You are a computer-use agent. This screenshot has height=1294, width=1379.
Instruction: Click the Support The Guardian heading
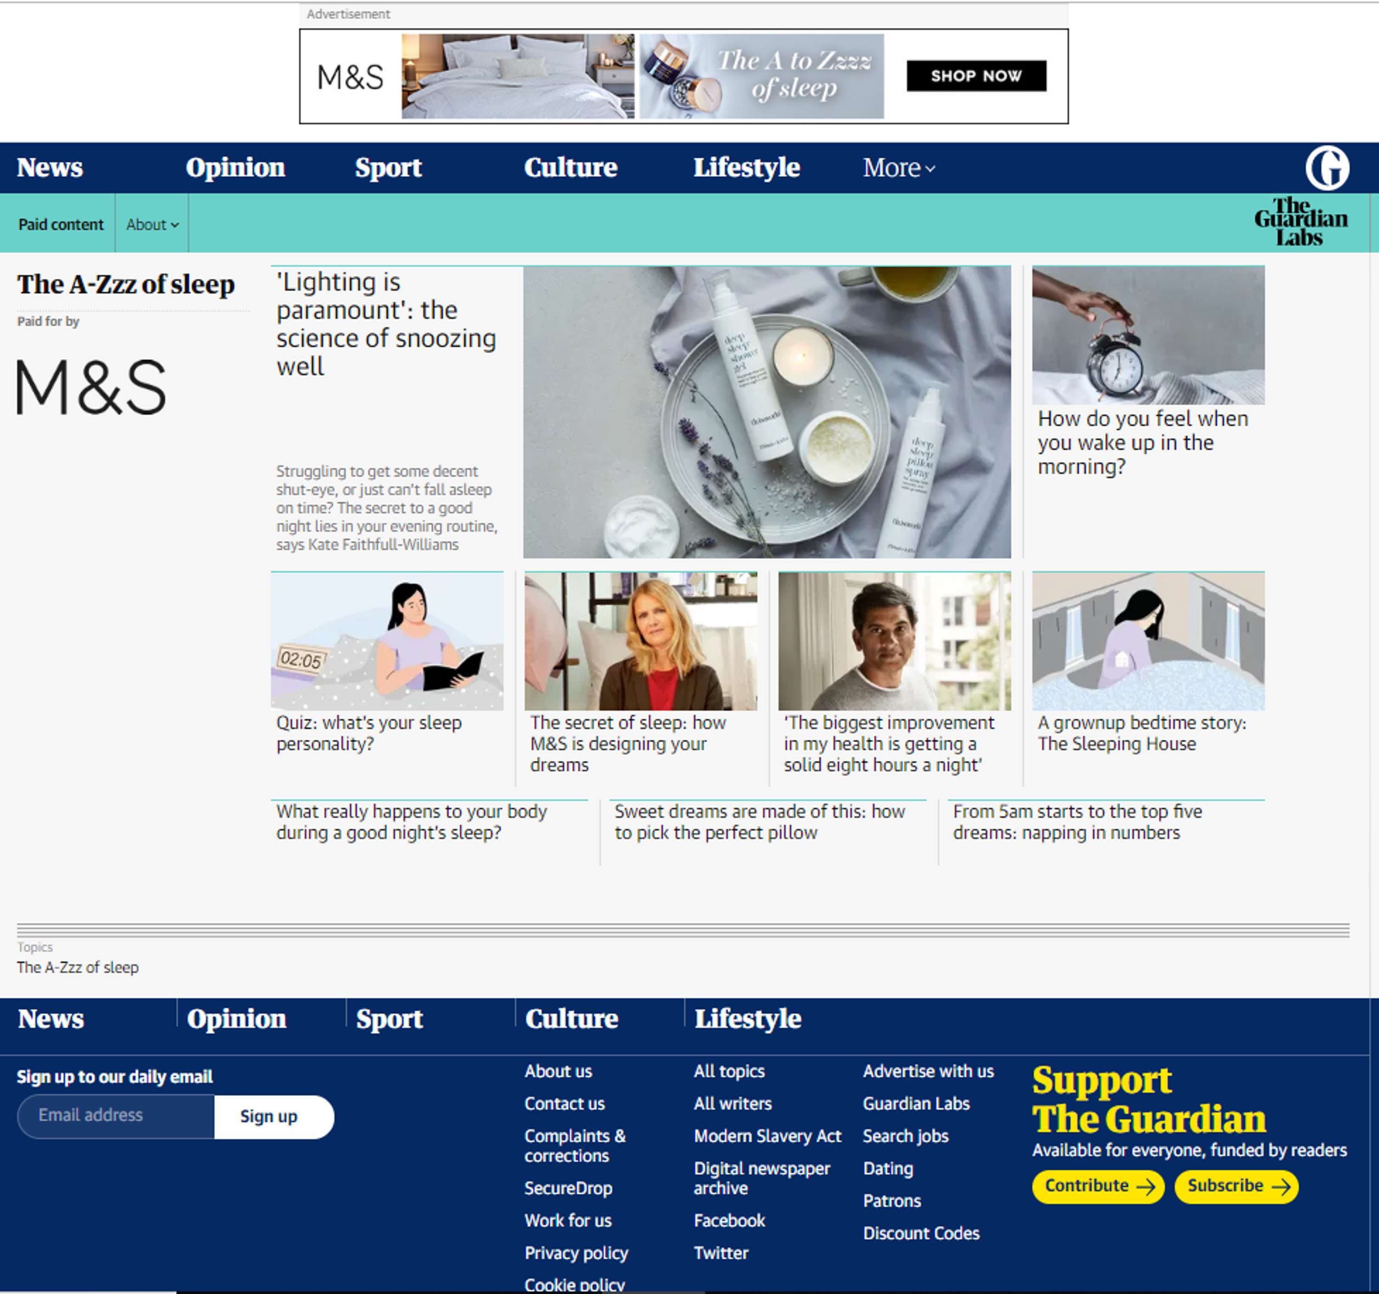pyautogui.click(x=1149, y=1101)
